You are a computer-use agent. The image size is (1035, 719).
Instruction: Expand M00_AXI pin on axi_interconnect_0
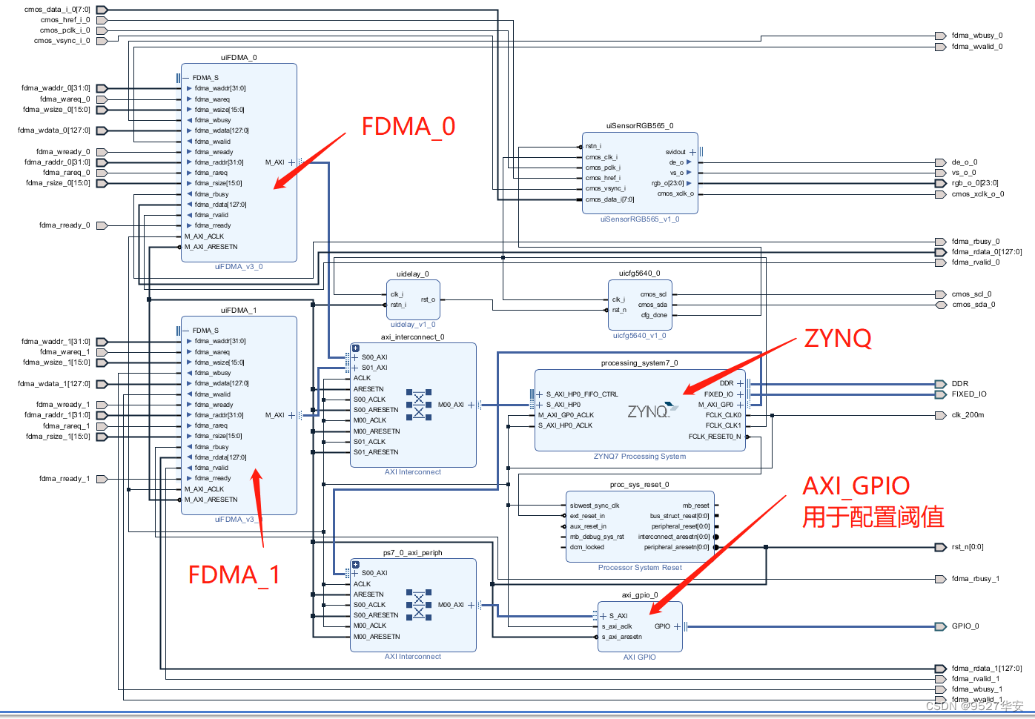tap(471, 405)
